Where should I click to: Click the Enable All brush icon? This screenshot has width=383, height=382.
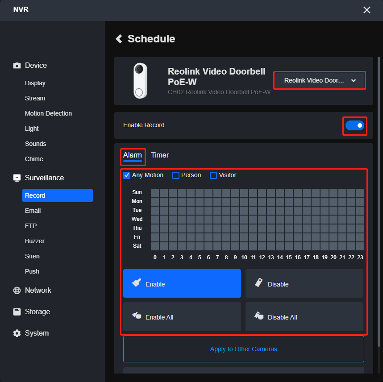tap(137, 316)
